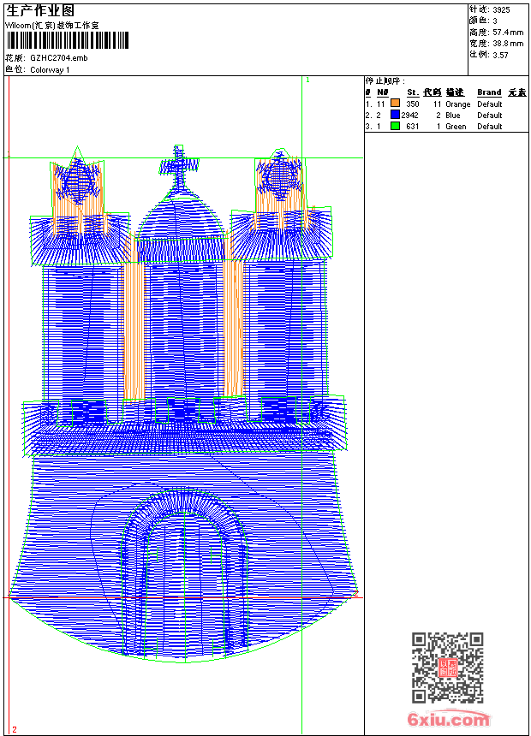
Task: Click the red seal inside the QR code
Action: [448, 668]
